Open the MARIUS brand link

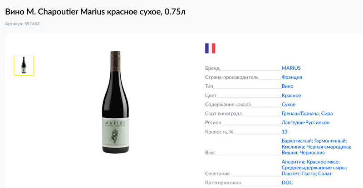(291, 68)
